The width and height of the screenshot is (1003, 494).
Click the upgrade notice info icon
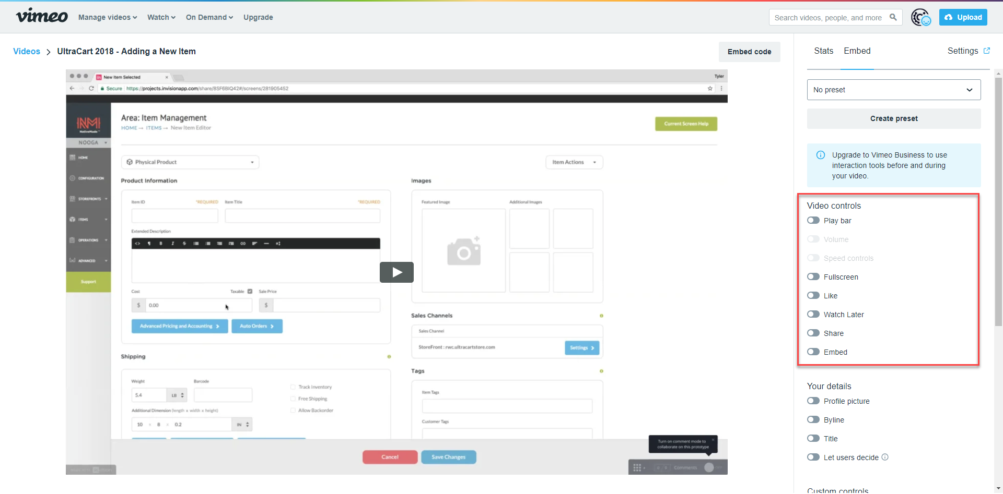pyautogui.click(x=821, y=155)
